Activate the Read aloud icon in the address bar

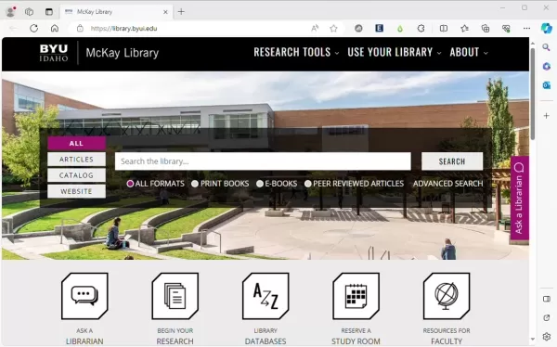(x=315, y=29)
